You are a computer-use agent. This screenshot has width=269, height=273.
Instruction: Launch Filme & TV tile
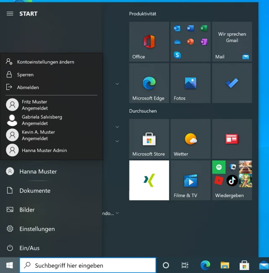[190, 181]
